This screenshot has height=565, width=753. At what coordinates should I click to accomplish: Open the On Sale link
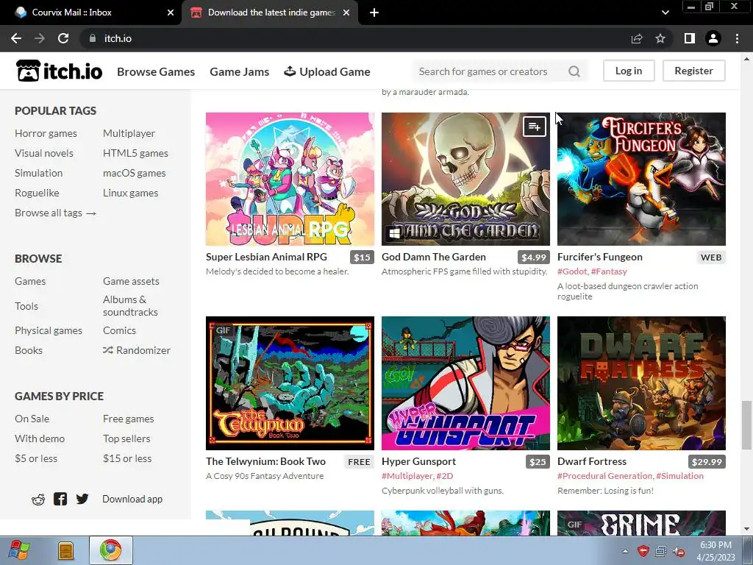(32, 419)
